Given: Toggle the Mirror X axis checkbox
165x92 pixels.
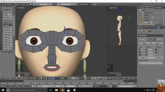Looking at the screenshot, I should pyautogui.click(x=140, y=49).
